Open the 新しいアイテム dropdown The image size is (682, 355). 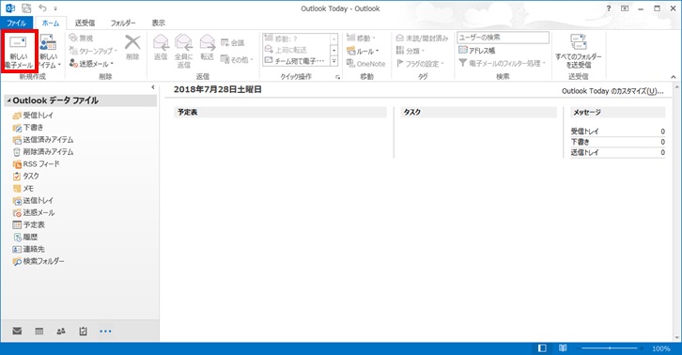49,52
